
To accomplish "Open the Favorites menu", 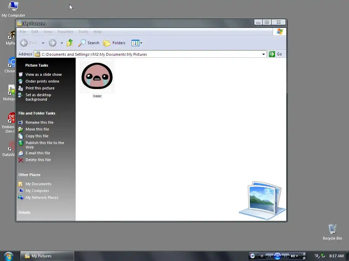I will pyautogui.click(x=65, y=32).
